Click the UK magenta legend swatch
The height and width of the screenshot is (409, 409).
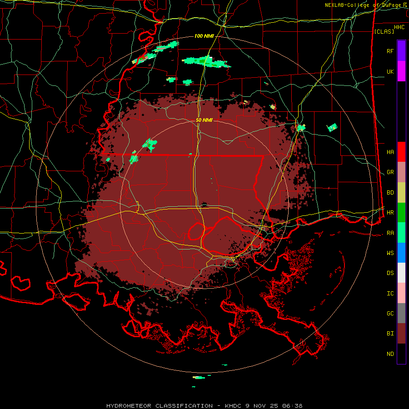[x=401, y=71]
